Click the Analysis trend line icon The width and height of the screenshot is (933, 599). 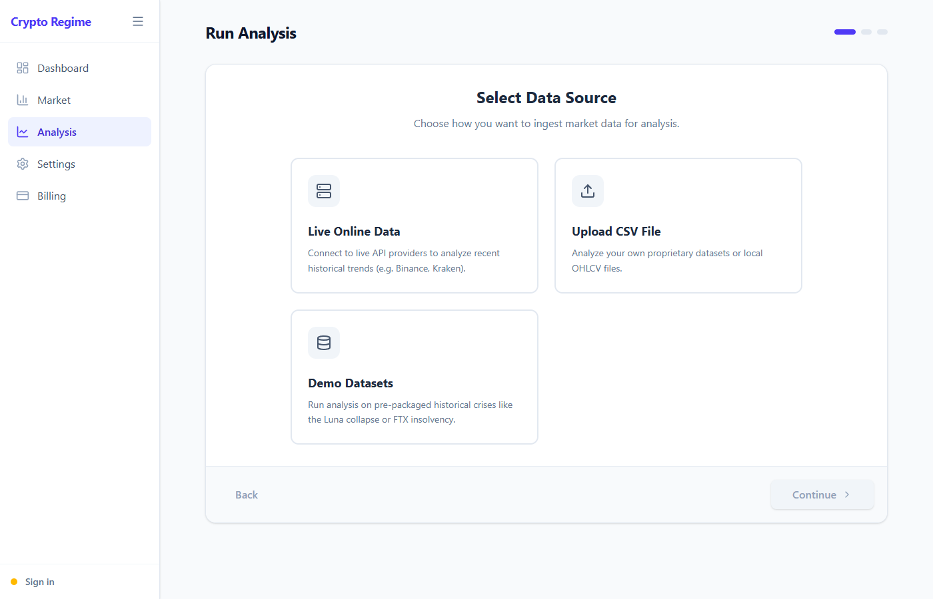pyautogui.click(x=22, y=131)
